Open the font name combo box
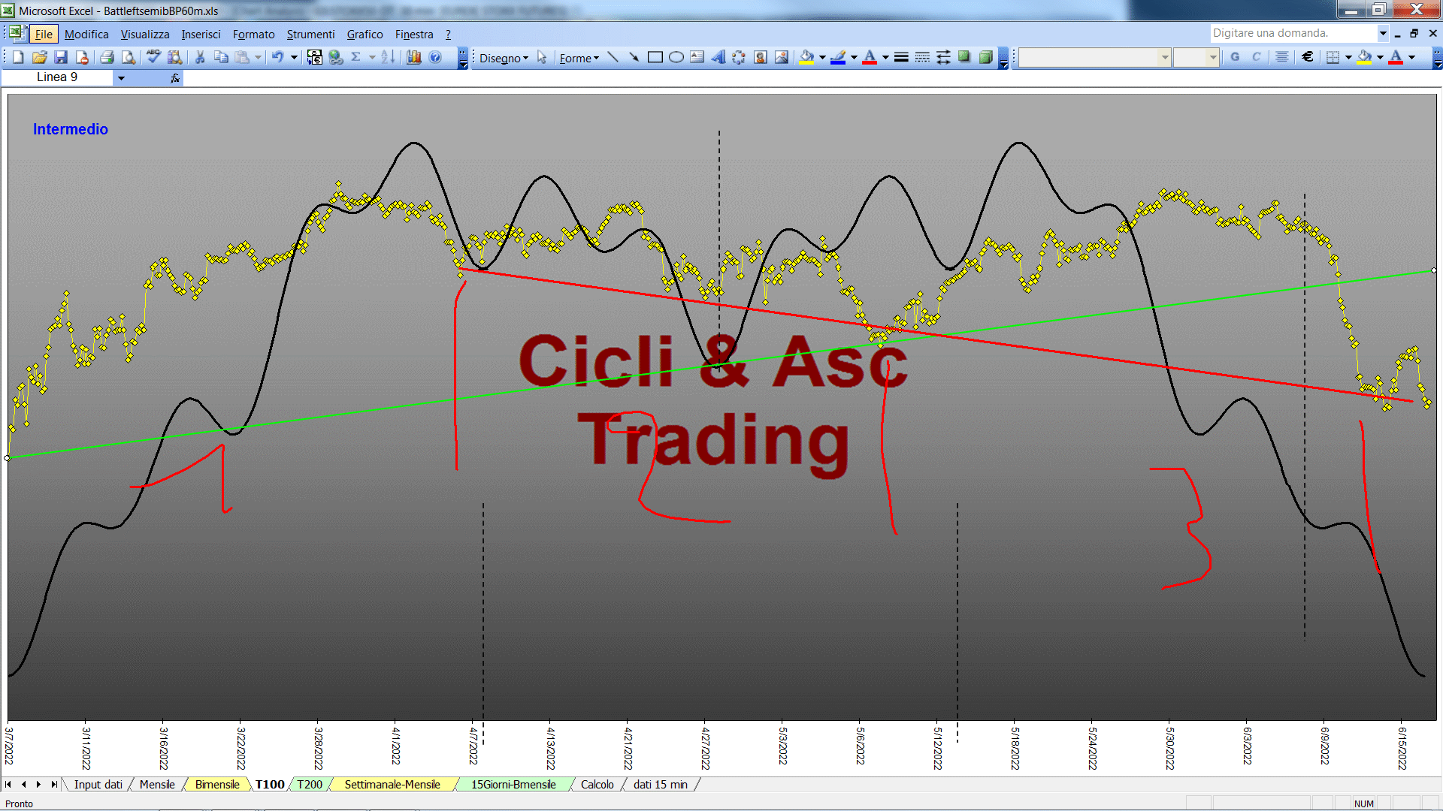The image size is (1443, 811). 1094,57
